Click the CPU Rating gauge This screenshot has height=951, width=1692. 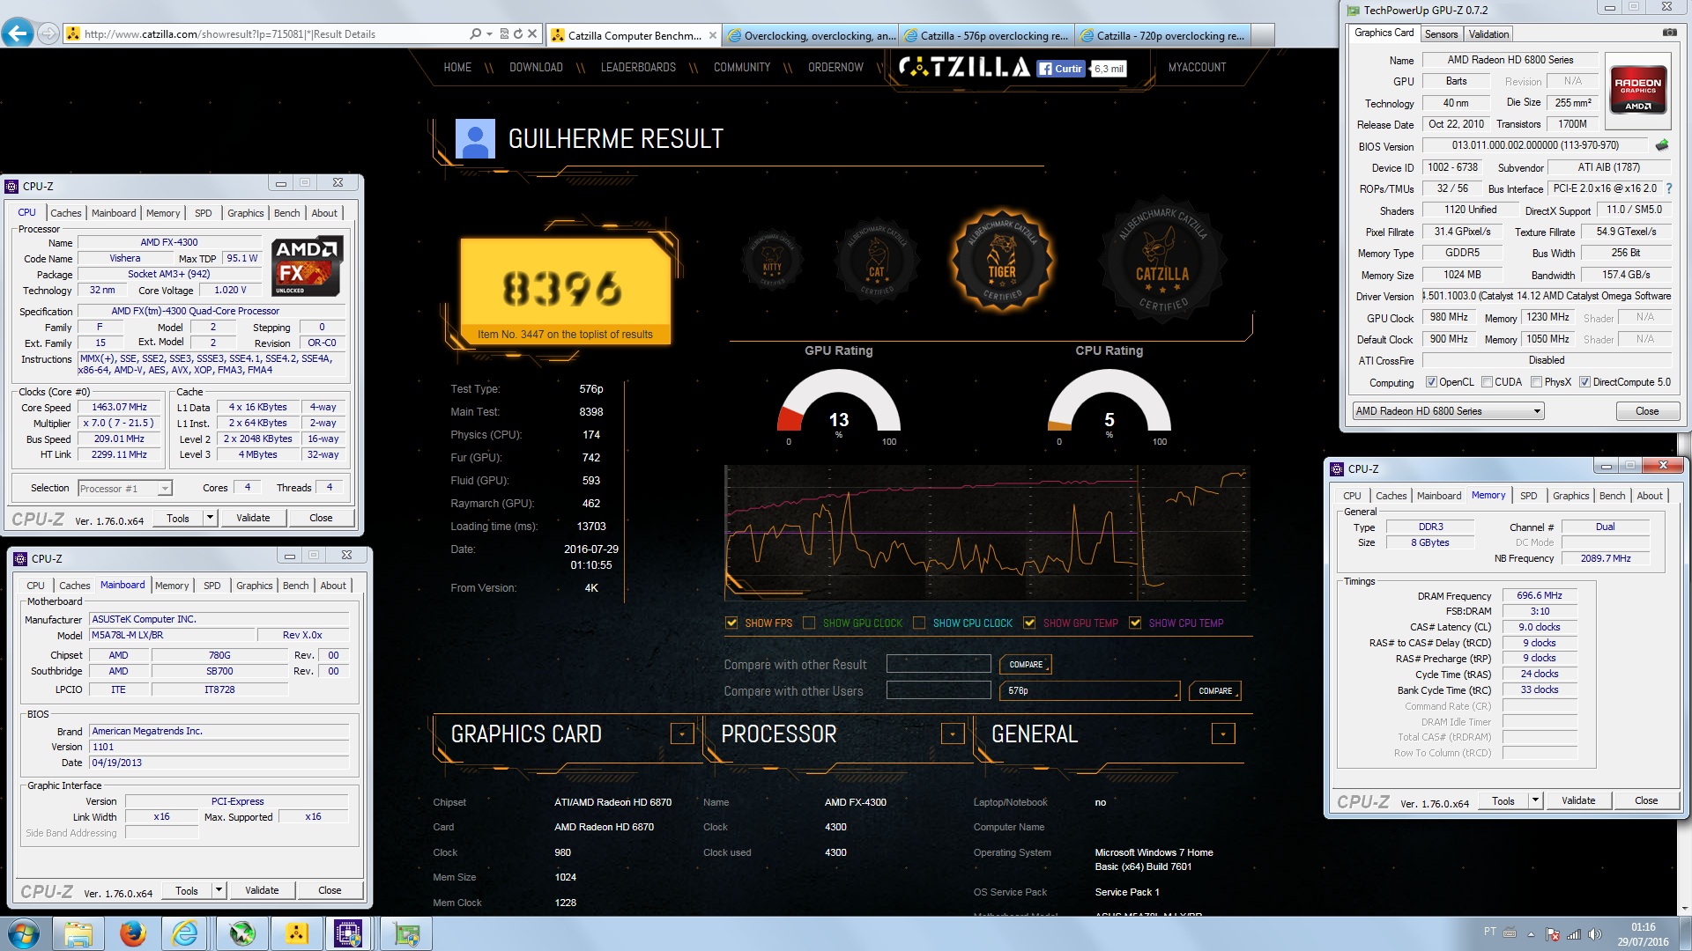(x=1109, y=402)
